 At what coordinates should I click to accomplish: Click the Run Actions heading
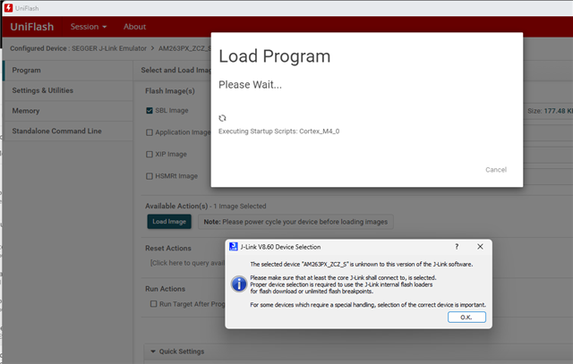pyautogui.click(x=165, y=289)
